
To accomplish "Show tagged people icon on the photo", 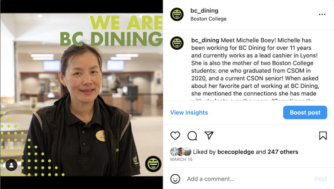I will (11, 165).
